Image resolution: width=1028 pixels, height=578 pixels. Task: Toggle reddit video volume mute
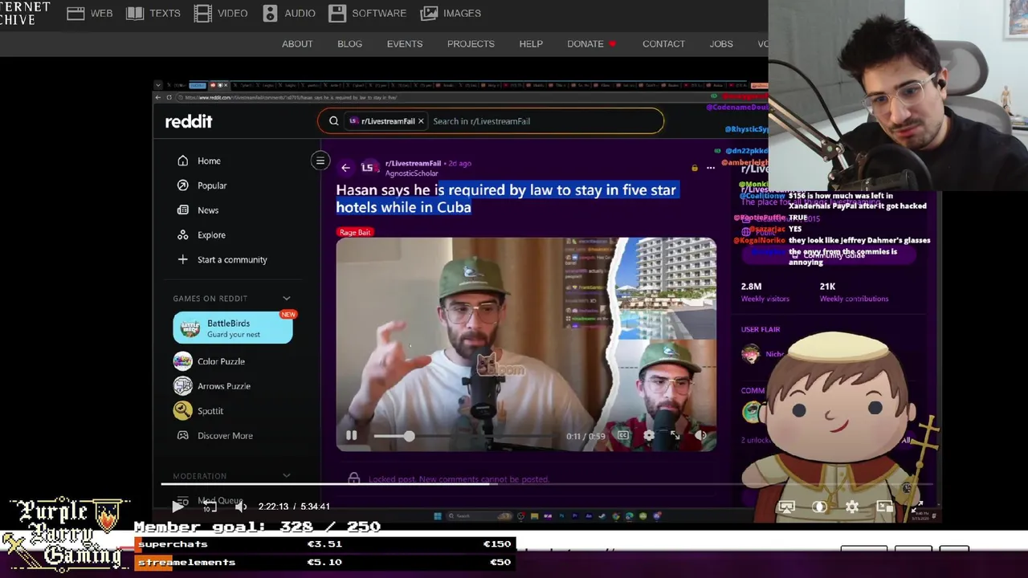tap(700, 436)
